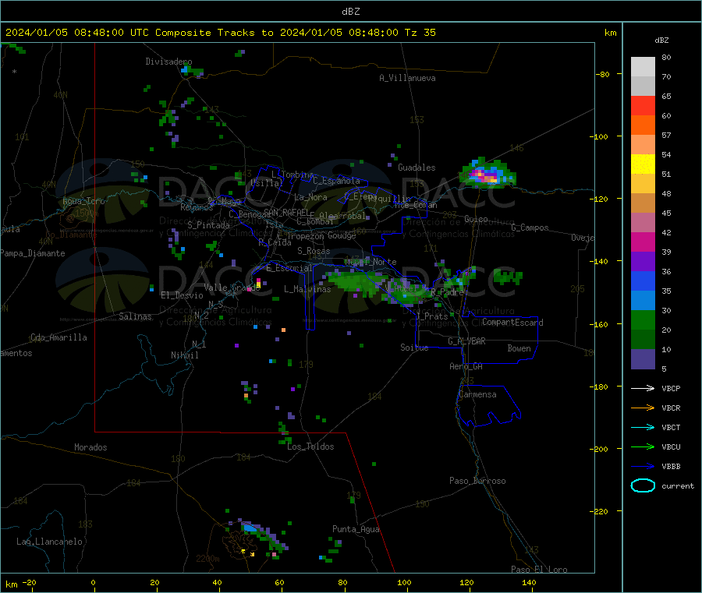Click the J_Prats map label
Viewport: 702px width, 593px height.
431,316
